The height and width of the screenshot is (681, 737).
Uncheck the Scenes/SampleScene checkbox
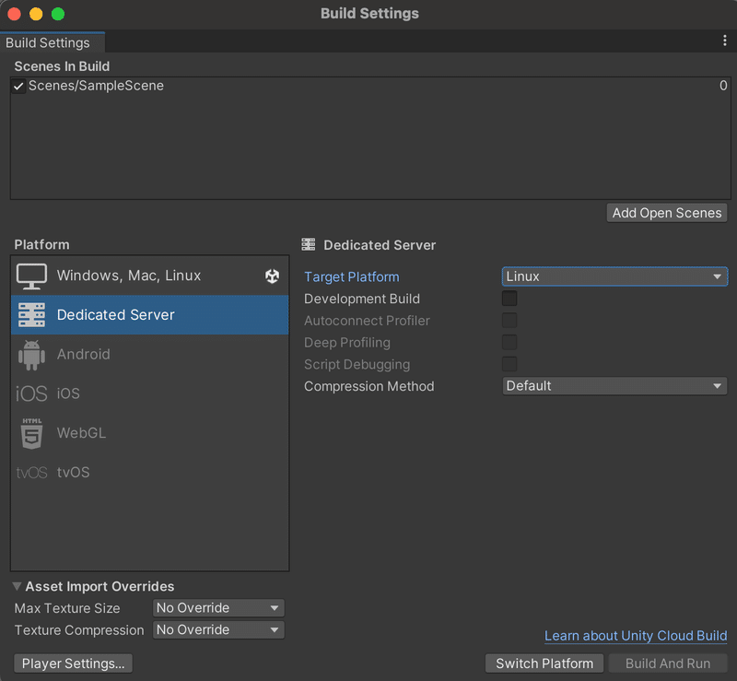click(19, 85)
